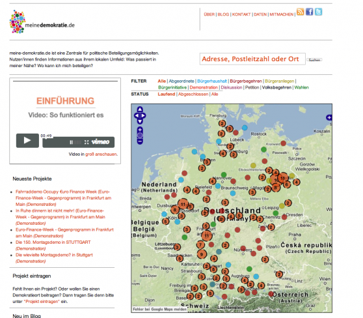363x318 pixels.
Task: Filter by Volksbegehren
Action: coord(276,87)
